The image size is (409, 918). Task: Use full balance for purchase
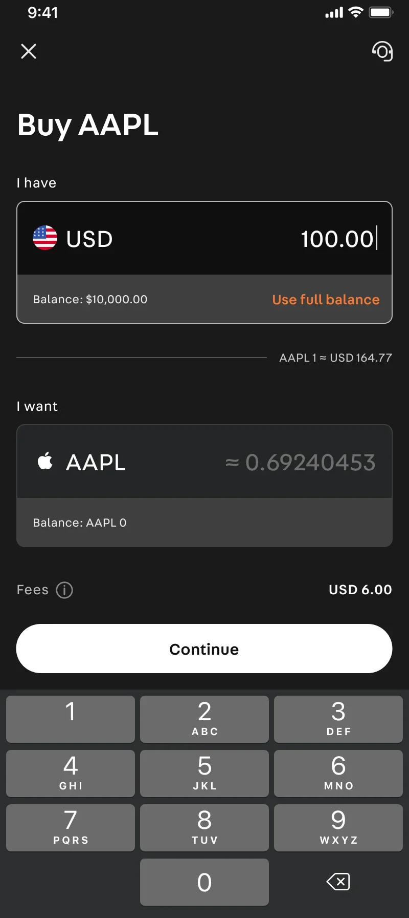326,300
